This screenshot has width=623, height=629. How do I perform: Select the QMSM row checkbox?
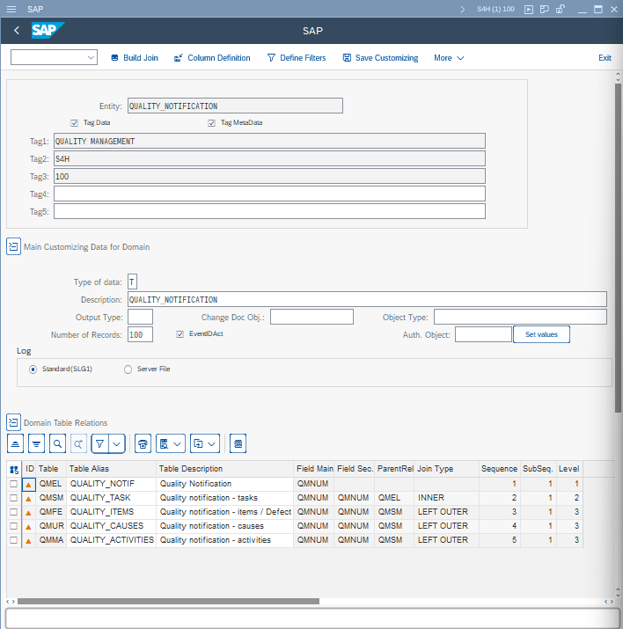[x=13, y=498]
